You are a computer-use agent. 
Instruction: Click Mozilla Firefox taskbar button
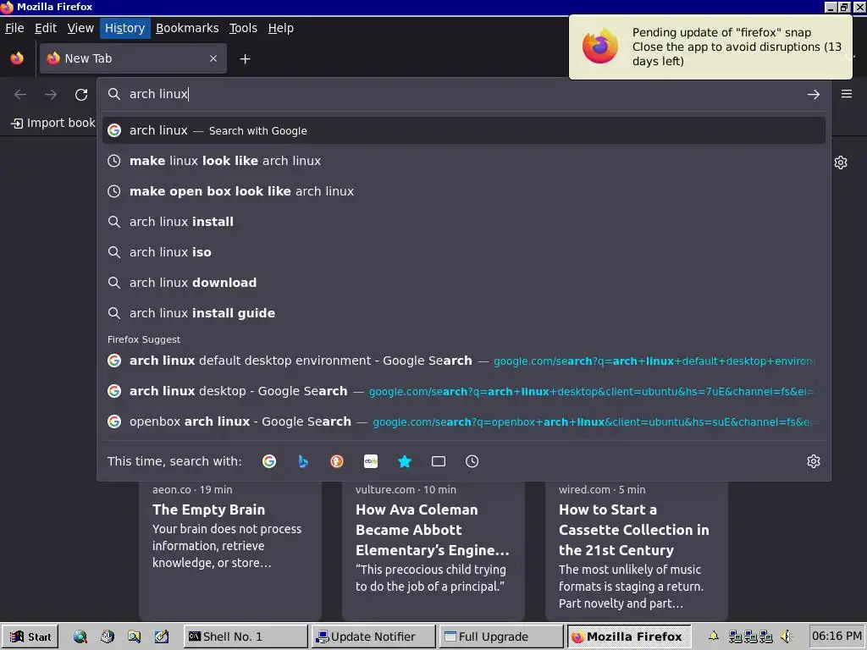[629, 636]
